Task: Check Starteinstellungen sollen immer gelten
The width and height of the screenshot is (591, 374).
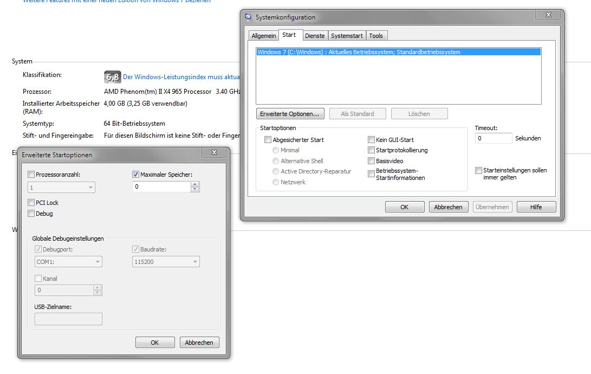Action: pos(478,170)
